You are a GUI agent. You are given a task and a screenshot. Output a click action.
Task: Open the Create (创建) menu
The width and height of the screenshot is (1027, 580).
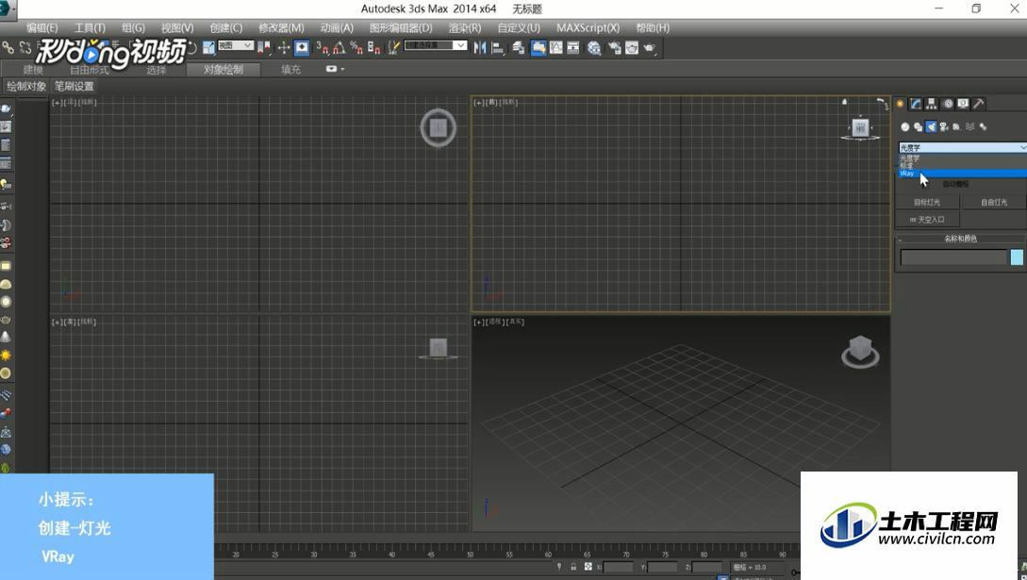pos(226,27)
